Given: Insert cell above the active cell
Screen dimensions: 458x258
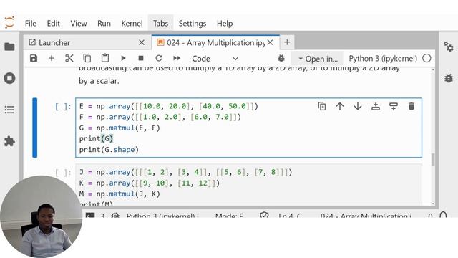Looking at the screenshot, I should pyautogui.click(x=376, y=106).
